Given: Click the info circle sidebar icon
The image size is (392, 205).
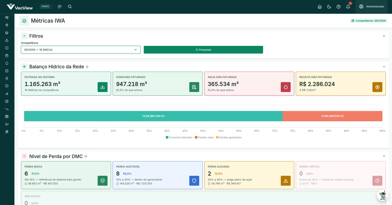Looking at the screenshot, I should (7, 48).
